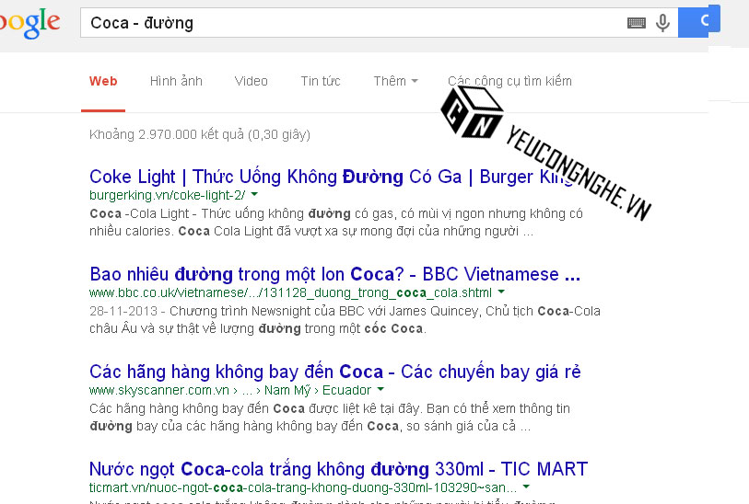Click the burgerking.vn/coke-light-2/ URL text
The height and width of the screenshot is (504, 749).
[167, 195]
